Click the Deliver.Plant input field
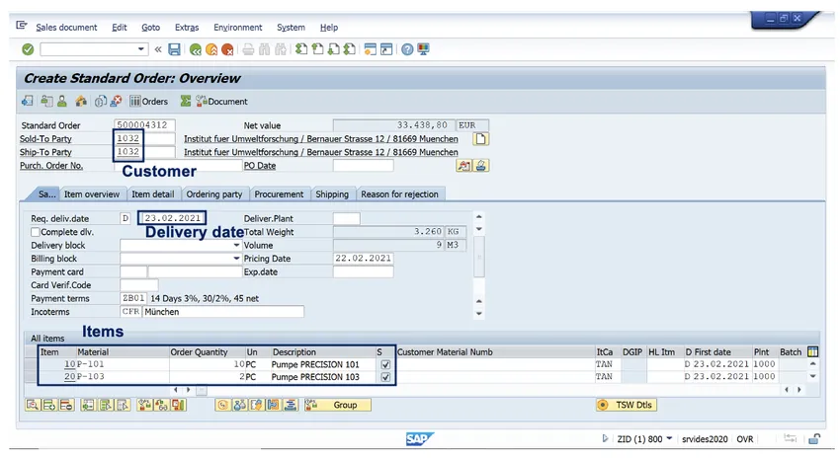 tap(347, 218)
